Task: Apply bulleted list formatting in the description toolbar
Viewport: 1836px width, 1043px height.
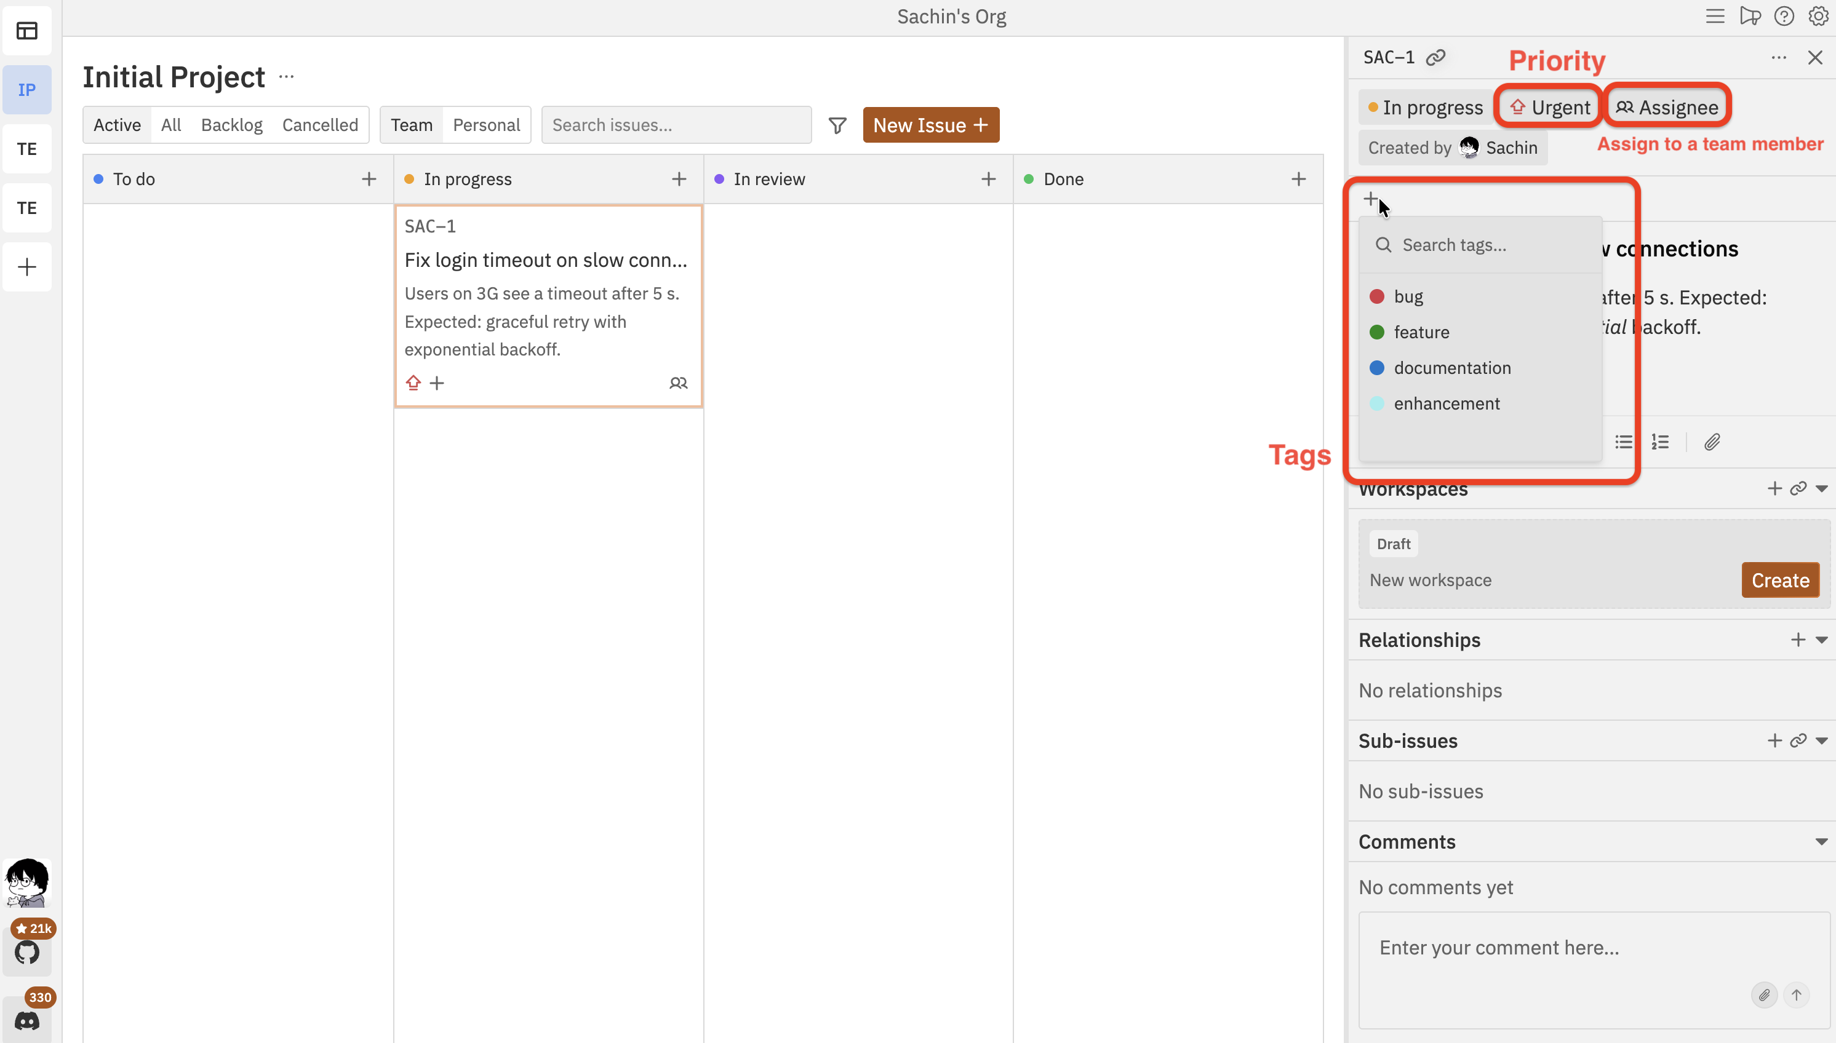Action: click(x=1624, y=442)
